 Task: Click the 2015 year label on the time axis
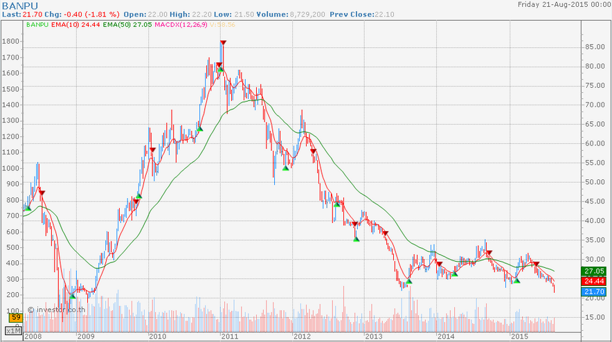(x=519, y=336)
